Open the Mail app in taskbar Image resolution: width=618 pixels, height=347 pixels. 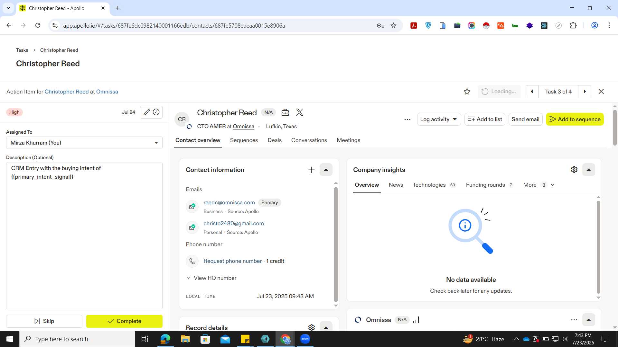[225, 339]
